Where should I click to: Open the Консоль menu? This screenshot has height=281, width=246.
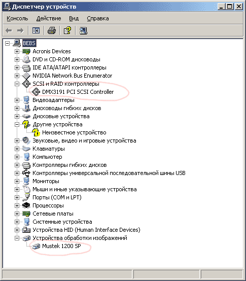17,18
